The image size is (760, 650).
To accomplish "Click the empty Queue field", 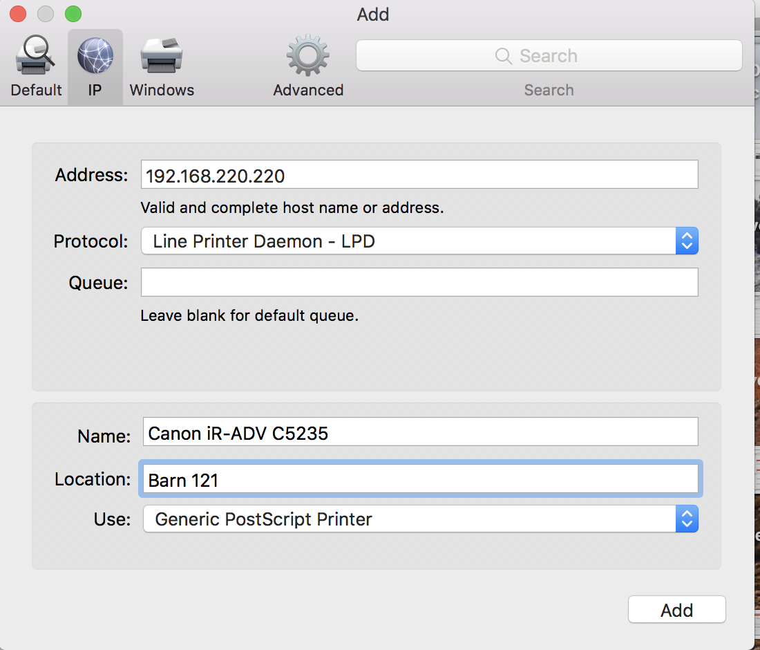I will [419, 282].
